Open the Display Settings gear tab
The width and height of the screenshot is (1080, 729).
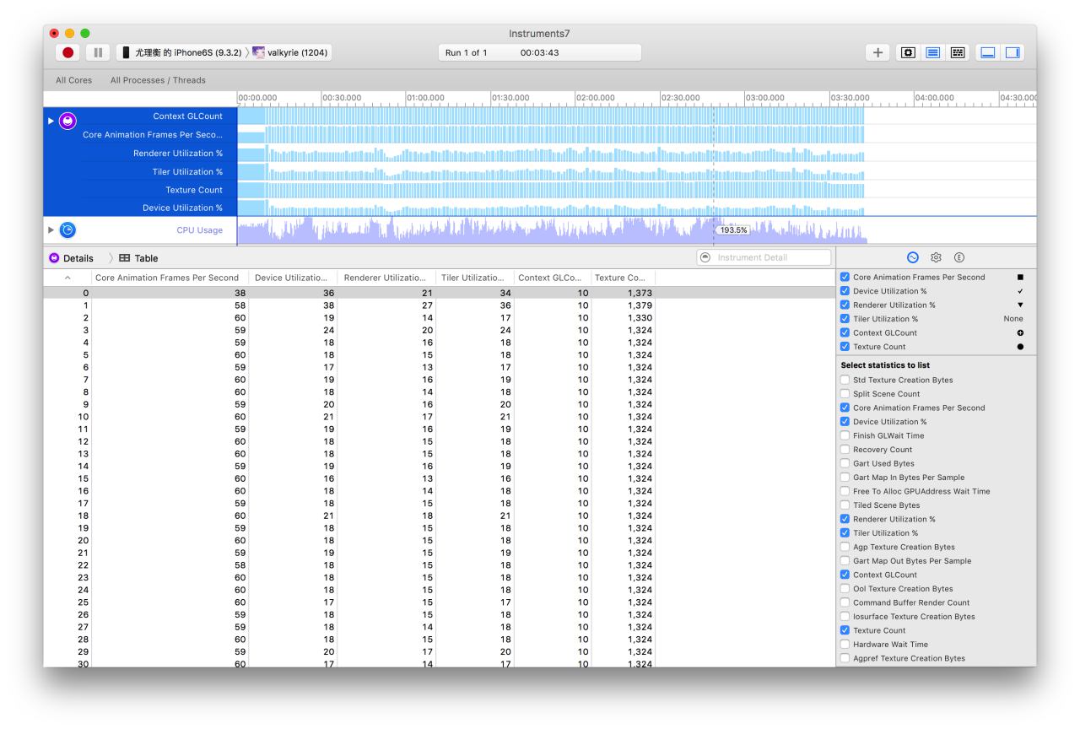(x=936, y=258)
